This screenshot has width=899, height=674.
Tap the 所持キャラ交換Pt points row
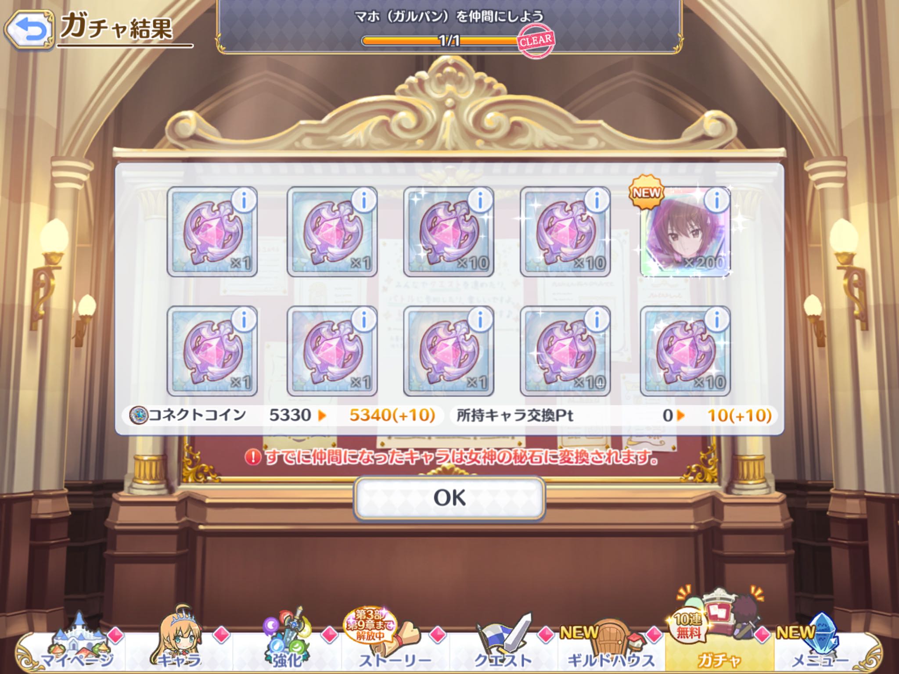pyautogui.click(x=613, y=415)
